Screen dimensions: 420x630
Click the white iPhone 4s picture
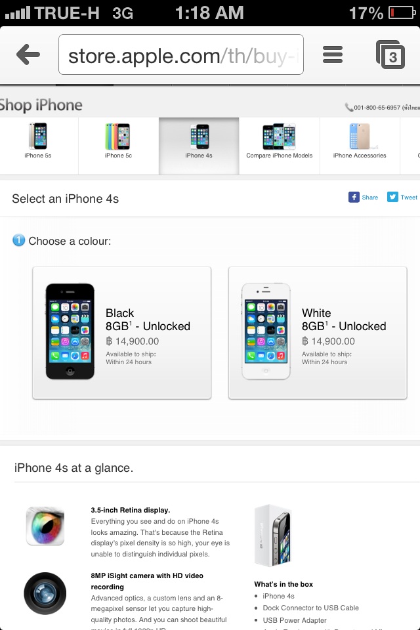point(266,331)
